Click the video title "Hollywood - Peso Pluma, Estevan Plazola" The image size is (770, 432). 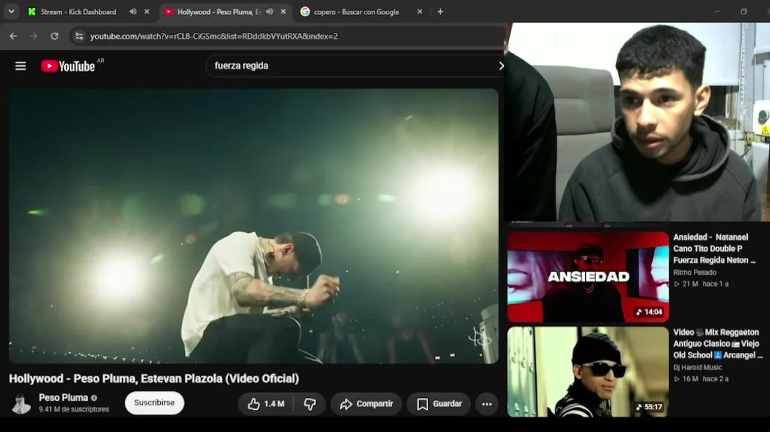click(x=154, y=379)
